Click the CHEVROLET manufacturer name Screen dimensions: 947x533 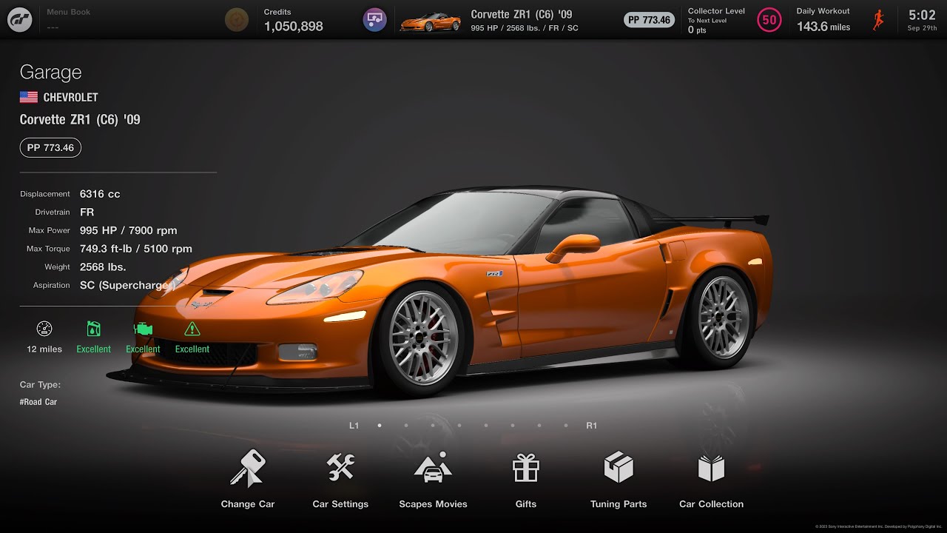coord(70,97)
